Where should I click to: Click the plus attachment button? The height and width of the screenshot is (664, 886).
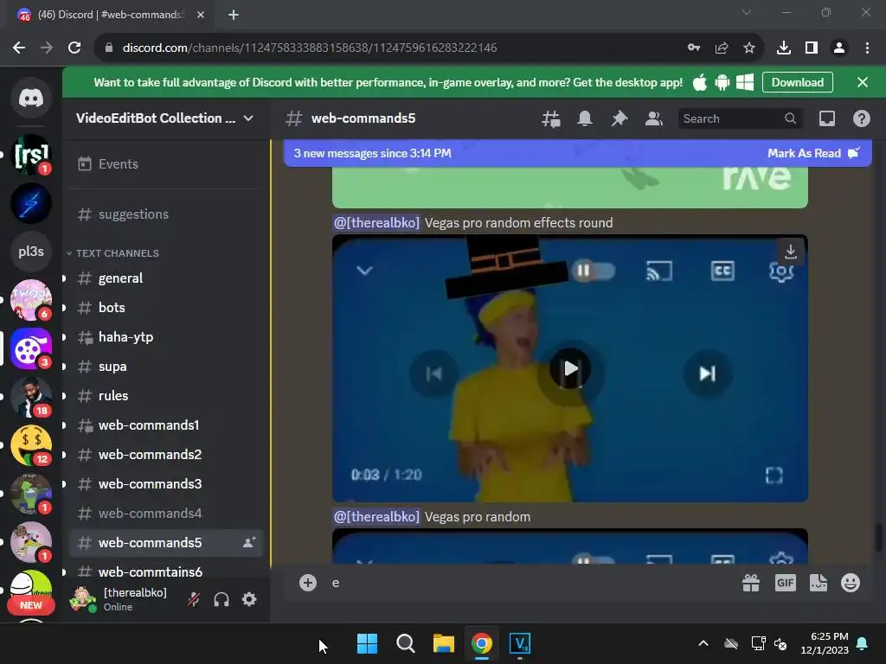click(308, 583)
